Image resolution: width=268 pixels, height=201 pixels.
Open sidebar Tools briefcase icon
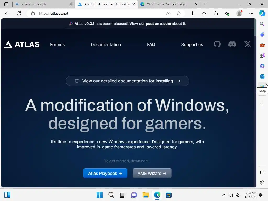[x=262, y=45]
